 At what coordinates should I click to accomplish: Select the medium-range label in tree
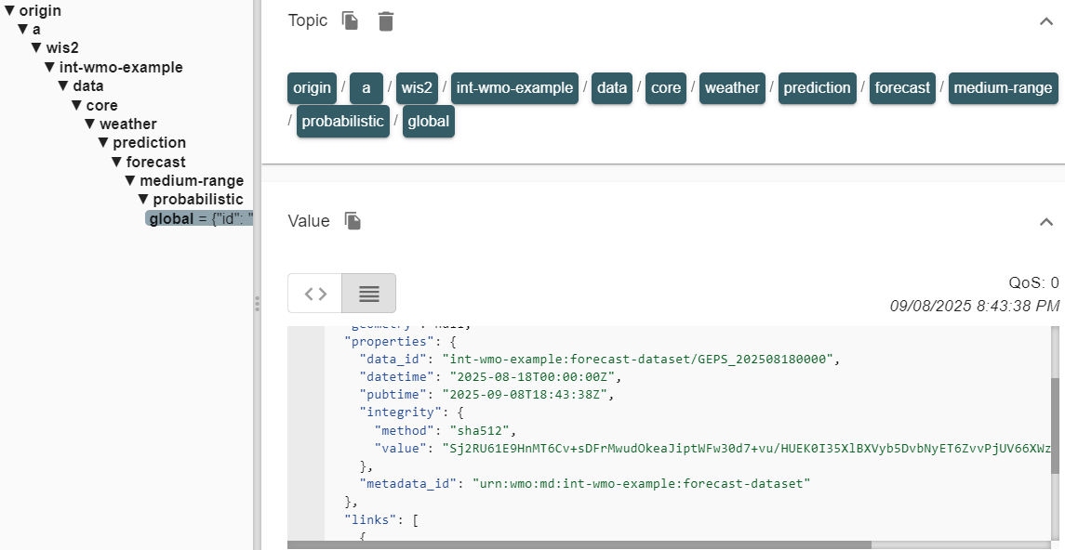192,180
